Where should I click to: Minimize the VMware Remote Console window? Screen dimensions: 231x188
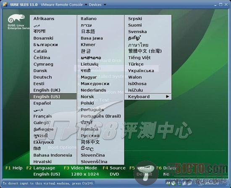click(x=215, y=5)
